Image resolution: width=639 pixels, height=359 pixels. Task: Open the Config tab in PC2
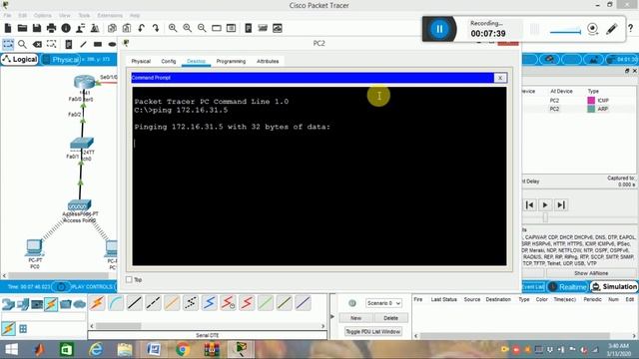[169, 62]
